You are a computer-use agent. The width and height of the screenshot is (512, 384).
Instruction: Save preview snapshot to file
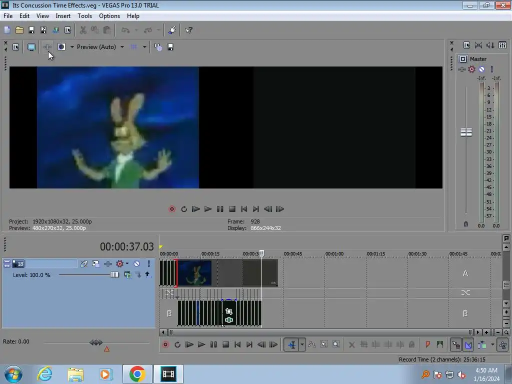tap(170, 47)
